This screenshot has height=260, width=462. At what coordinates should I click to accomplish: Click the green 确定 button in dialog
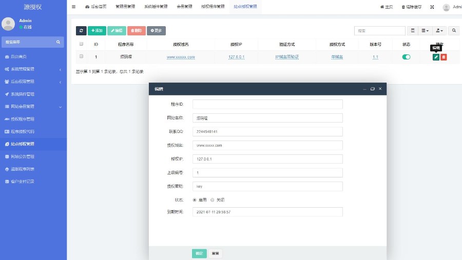click(199, 253)
